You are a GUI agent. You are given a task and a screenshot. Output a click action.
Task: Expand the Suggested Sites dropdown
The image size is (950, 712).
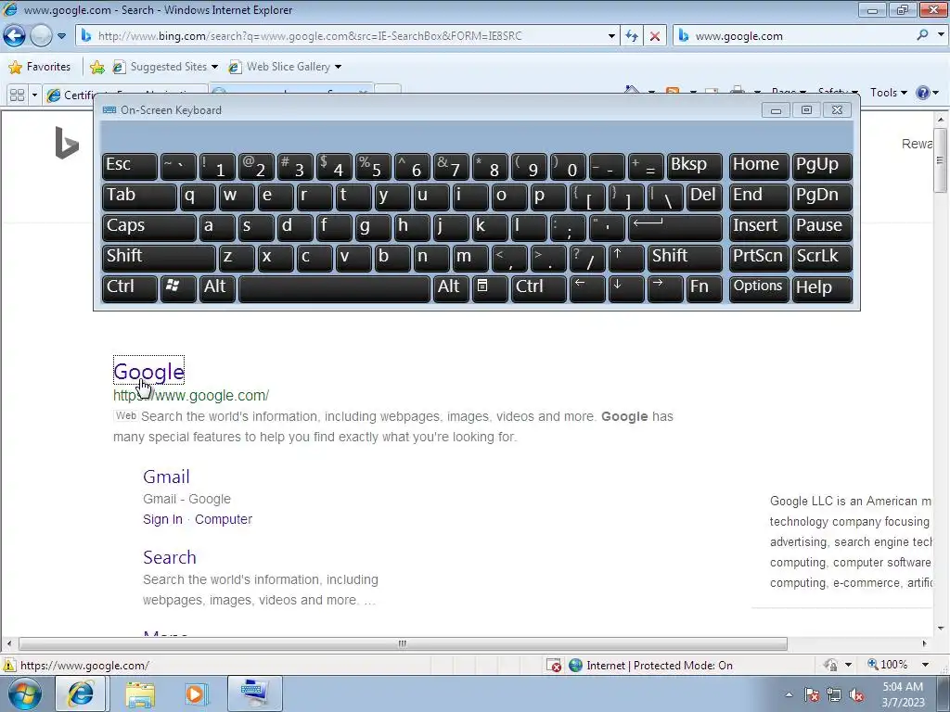tap(214, 67)
